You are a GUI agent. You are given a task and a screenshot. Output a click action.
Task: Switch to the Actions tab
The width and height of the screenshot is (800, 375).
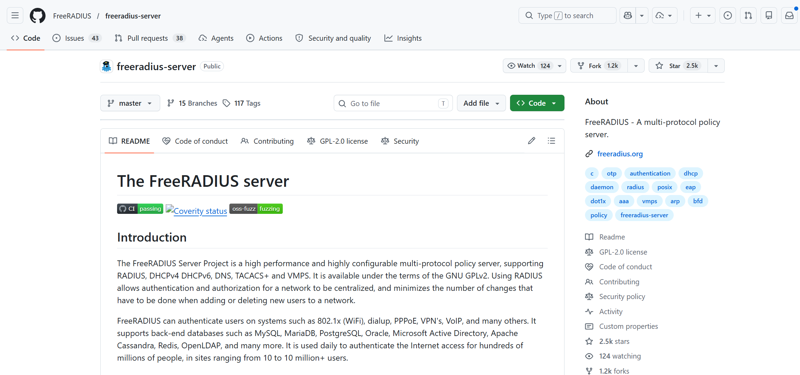(x=264, y=38)
